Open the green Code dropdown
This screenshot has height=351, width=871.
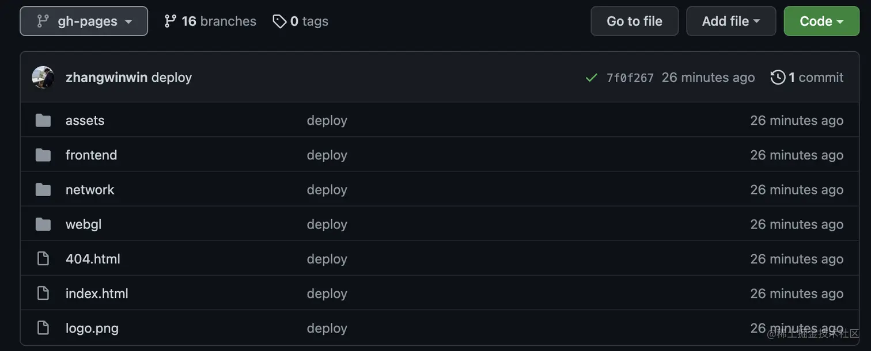click(x=821, y=21)
